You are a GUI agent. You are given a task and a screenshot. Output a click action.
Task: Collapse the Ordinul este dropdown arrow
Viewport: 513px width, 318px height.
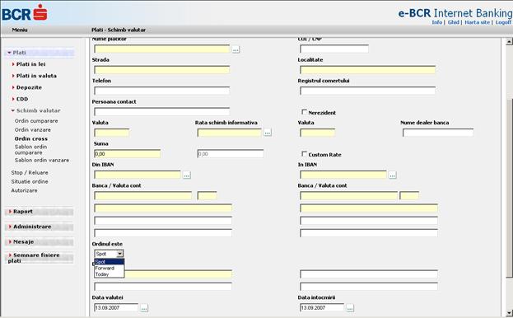120,254
